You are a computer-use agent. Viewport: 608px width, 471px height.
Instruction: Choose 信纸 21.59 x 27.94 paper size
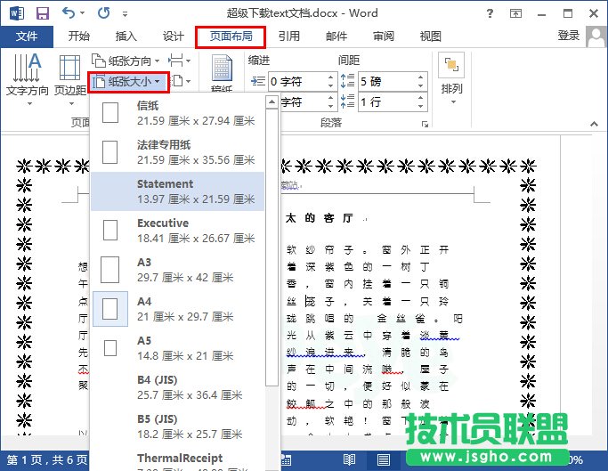pos(178,113)
